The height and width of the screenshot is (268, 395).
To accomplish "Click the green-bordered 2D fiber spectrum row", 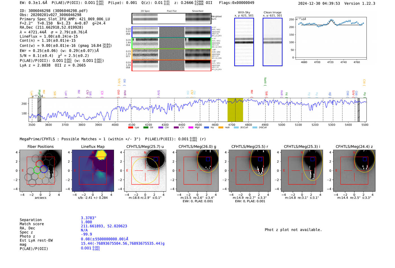I will (x=171, y=43).
